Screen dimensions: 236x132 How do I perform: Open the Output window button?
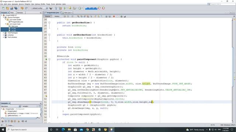point(9,125)
